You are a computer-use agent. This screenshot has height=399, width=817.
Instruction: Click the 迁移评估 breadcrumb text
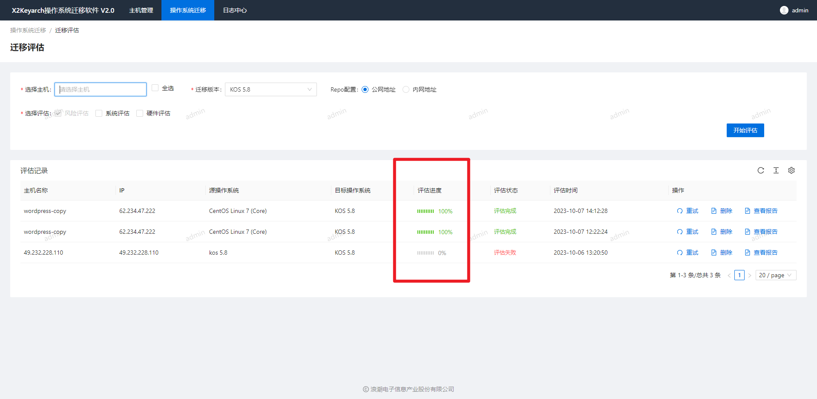[67, 30]
